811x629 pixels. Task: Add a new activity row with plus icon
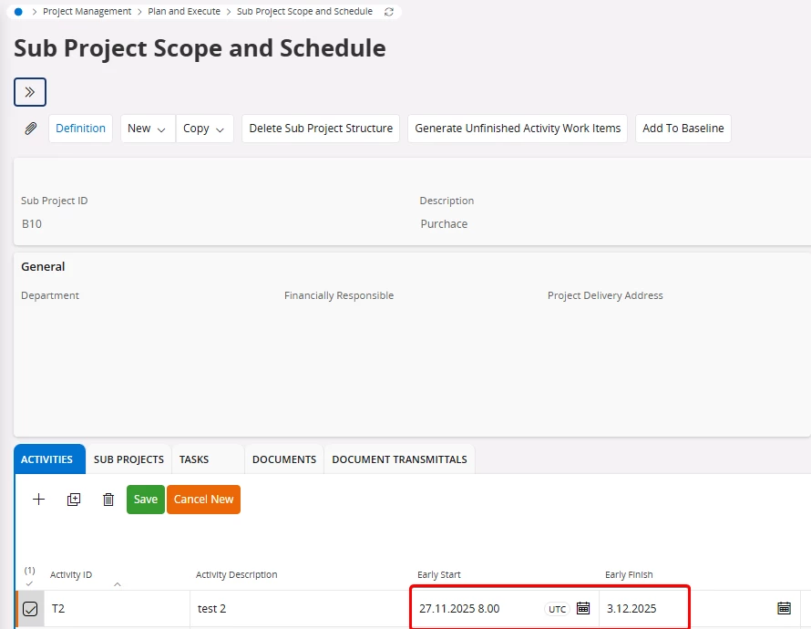tap(38, 500)
